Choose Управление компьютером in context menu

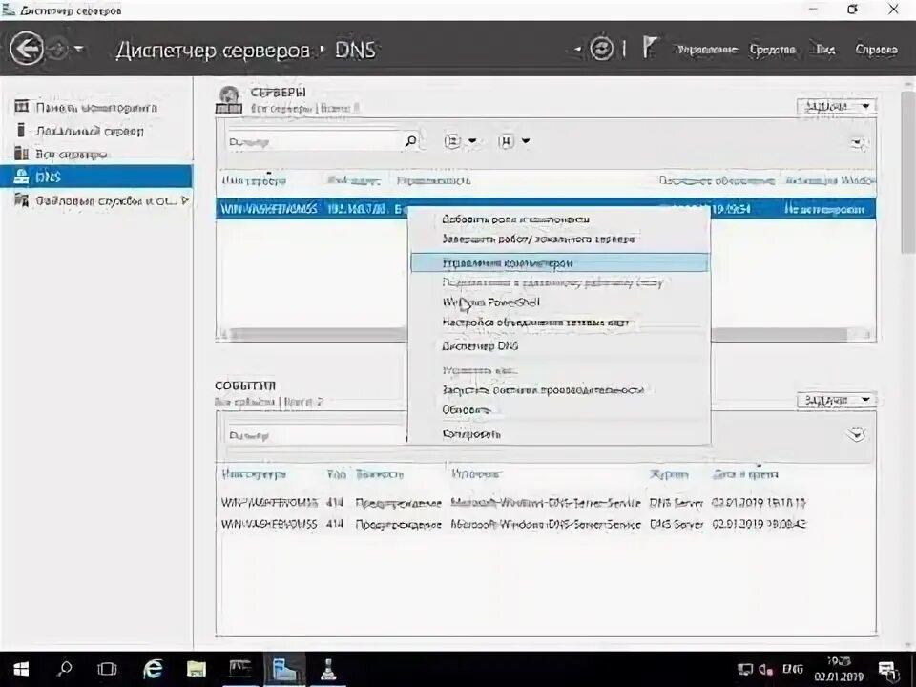point(560,263)
